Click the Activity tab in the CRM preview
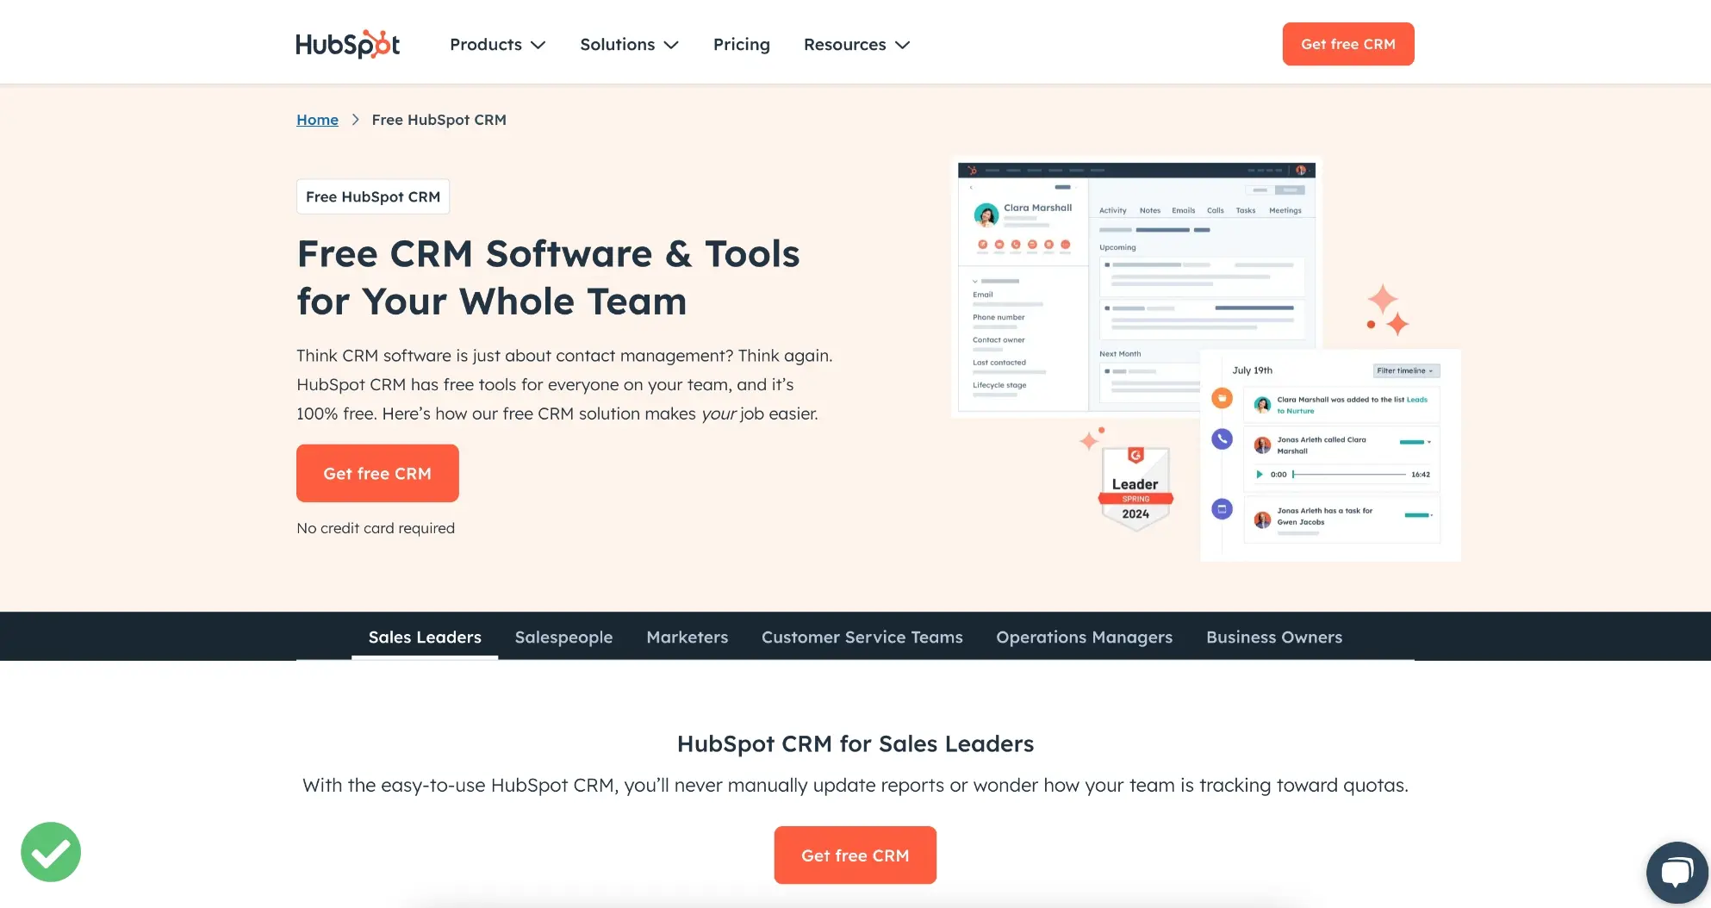Screen dimensions: 1711x908 click(x=1112, y=210)
